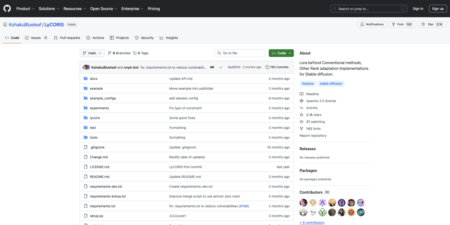Image resolution: width=450 pixels, height=225 pixels.
Task: View the 6 Branches list
Action: [119, 53]
